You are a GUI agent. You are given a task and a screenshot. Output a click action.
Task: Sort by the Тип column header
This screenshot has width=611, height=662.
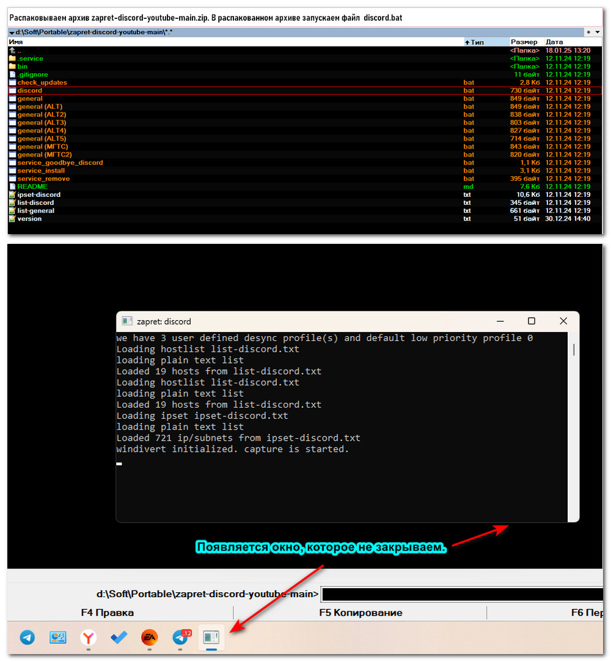coord(486,42)
